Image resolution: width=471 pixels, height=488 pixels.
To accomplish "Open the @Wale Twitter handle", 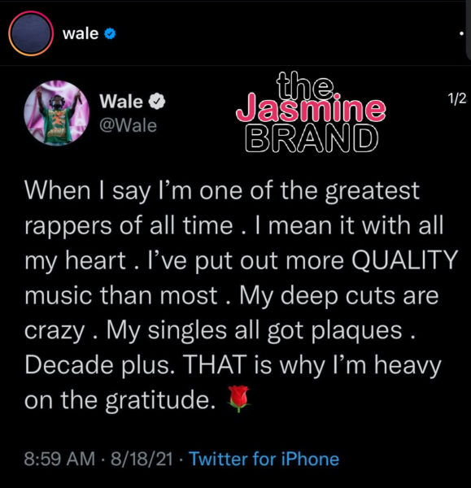I will click(128, 126).
